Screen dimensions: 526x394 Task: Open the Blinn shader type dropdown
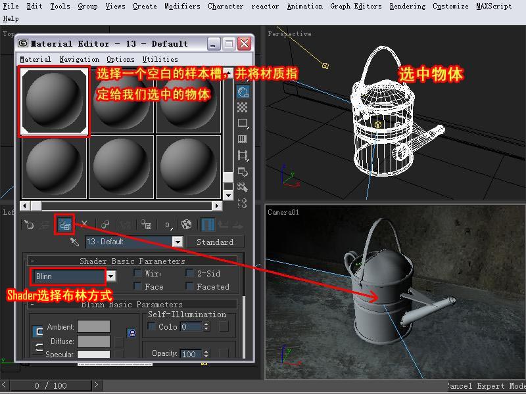click(x=111, y=276)
